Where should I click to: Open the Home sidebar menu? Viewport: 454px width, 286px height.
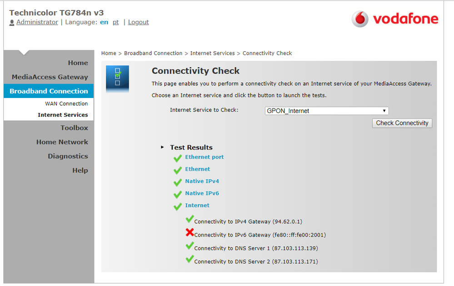(x=78, y=63)
